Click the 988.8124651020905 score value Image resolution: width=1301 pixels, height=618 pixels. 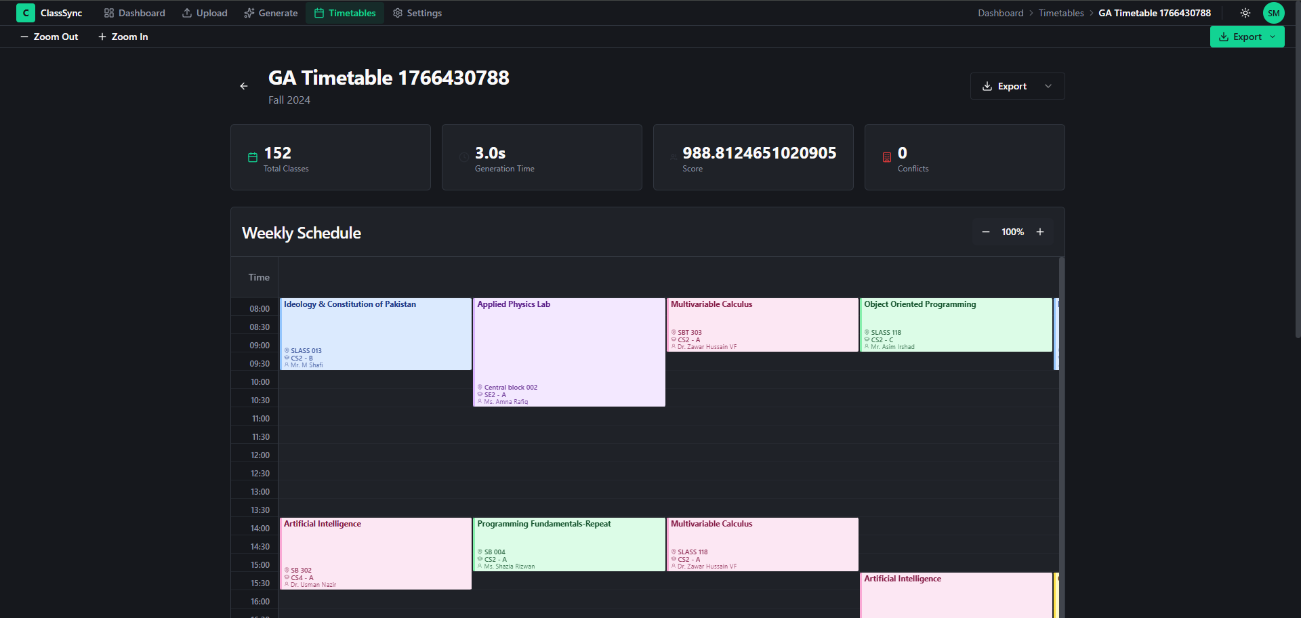(759, 153)
